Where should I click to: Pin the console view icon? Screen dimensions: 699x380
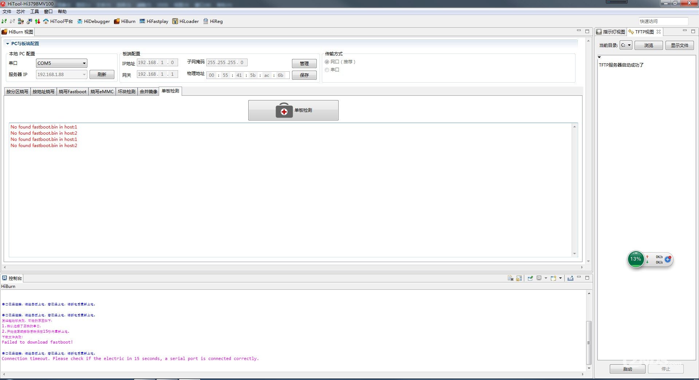[x=530, y=278]
